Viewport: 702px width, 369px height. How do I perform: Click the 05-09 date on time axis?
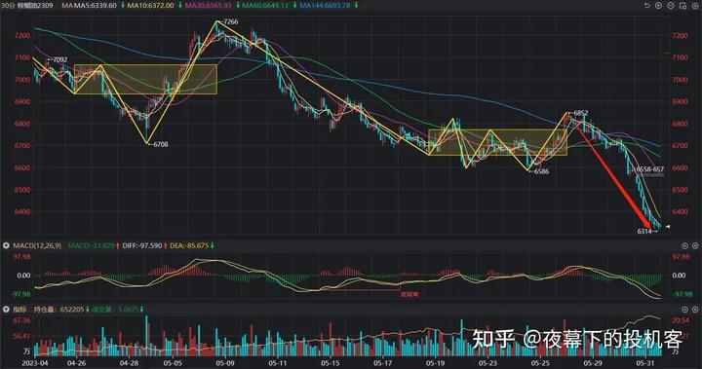click(x=225, y=363)
